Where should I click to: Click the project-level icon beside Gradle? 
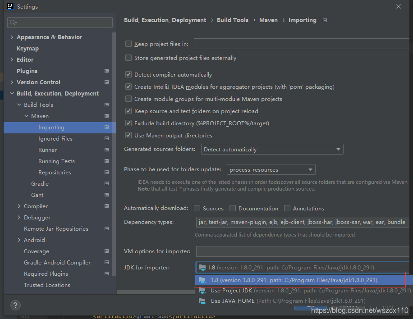point(107,183)
